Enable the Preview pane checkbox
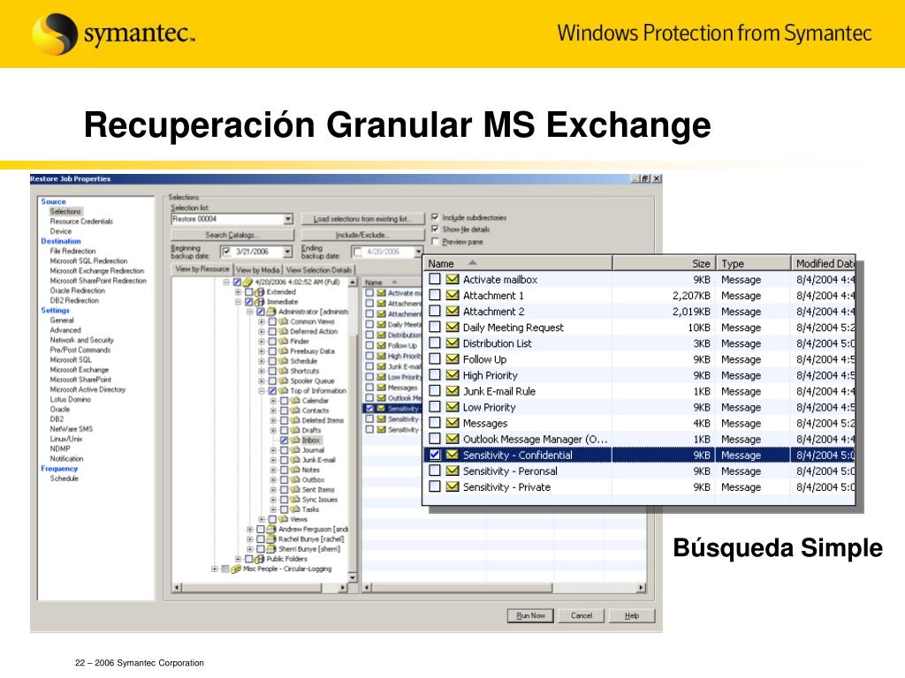Screen dimensions: 905x678 pos(435,242)
